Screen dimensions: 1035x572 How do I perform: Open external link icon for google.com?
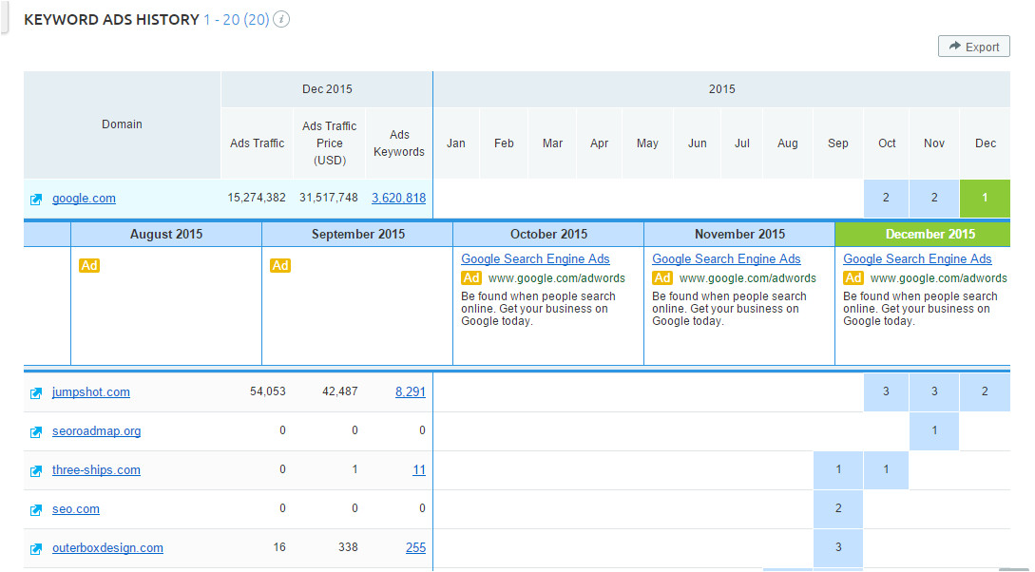coord(36,200)
